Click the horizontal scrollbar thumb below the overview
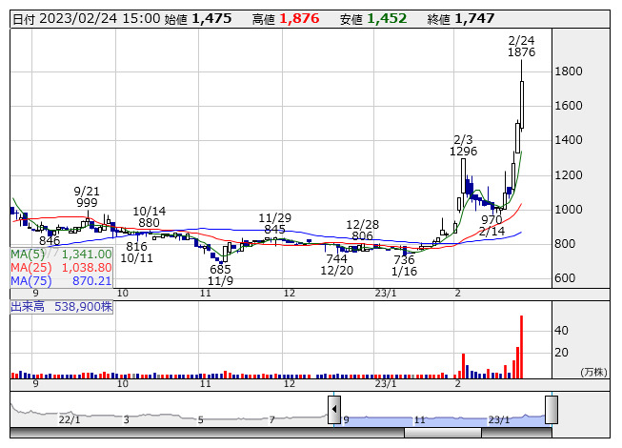This screenshot has height=448, width=622. [443, 433]
